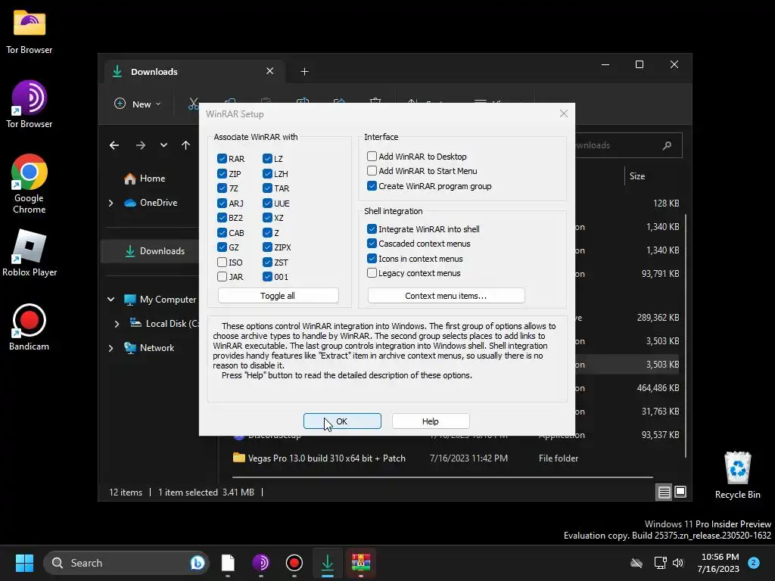Uncheck the ZIPX association checkbox

click(x=267, y=247)
